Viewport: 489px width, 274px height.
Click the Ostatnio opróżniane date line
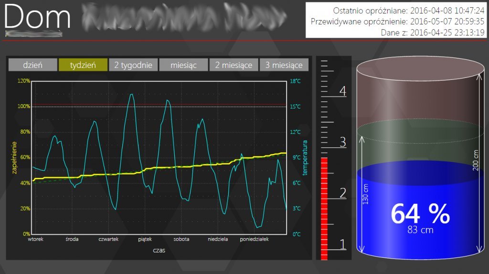click(409, 11)
